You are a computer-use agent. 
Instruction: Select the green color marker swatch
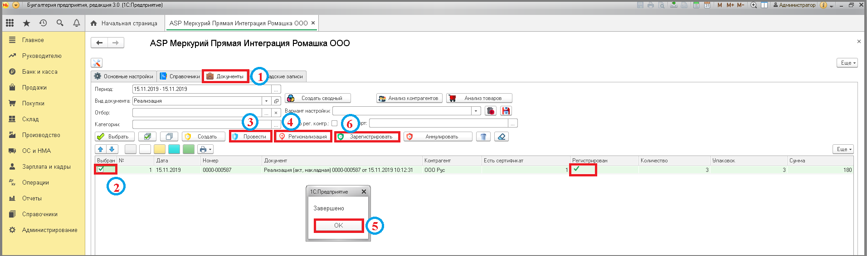[189, 149]
